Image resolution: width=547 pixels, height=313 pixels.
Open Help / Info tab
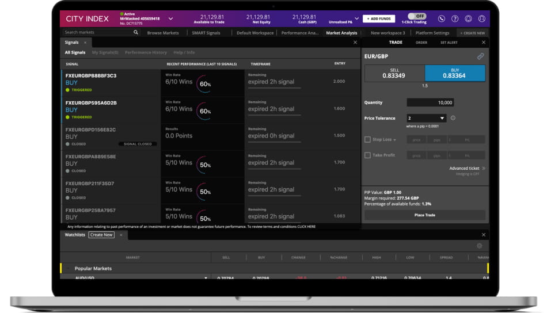click(x=184, y=52)
